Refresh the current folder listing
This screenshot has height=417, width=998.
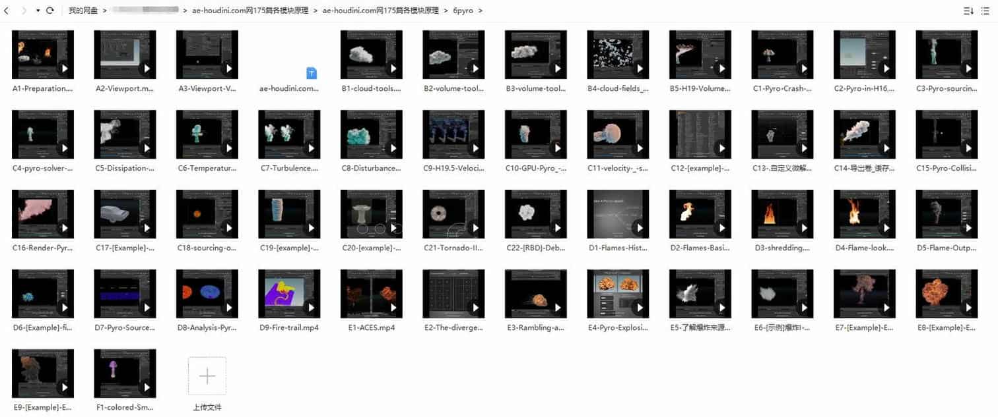tap(50, 11)
